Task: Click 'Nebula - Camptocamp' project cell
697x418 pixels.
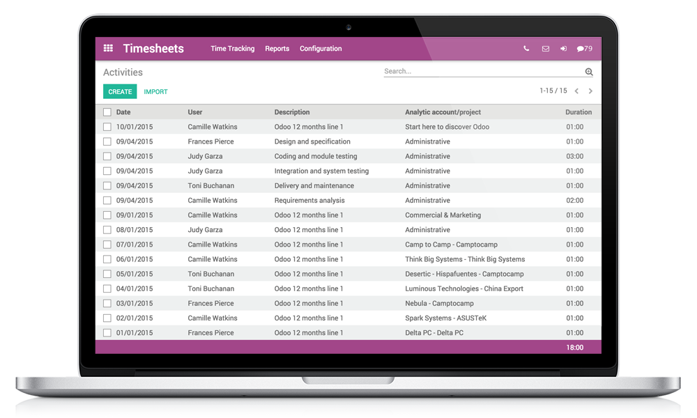Action: [x=439, y=303]
